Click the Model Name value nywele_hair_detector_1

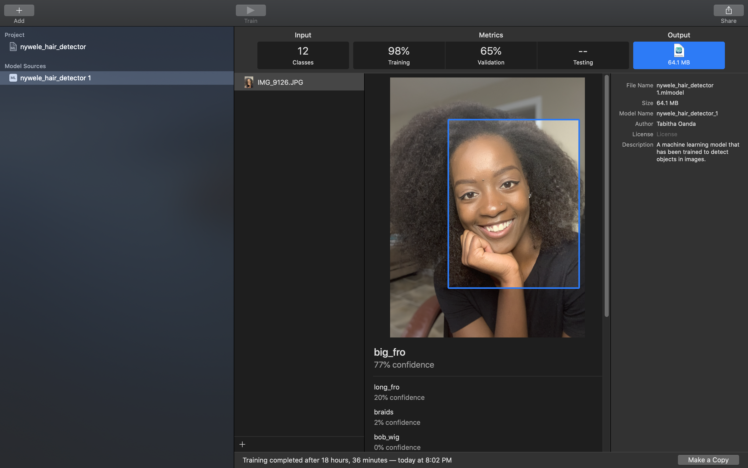(x=687, y=114)
